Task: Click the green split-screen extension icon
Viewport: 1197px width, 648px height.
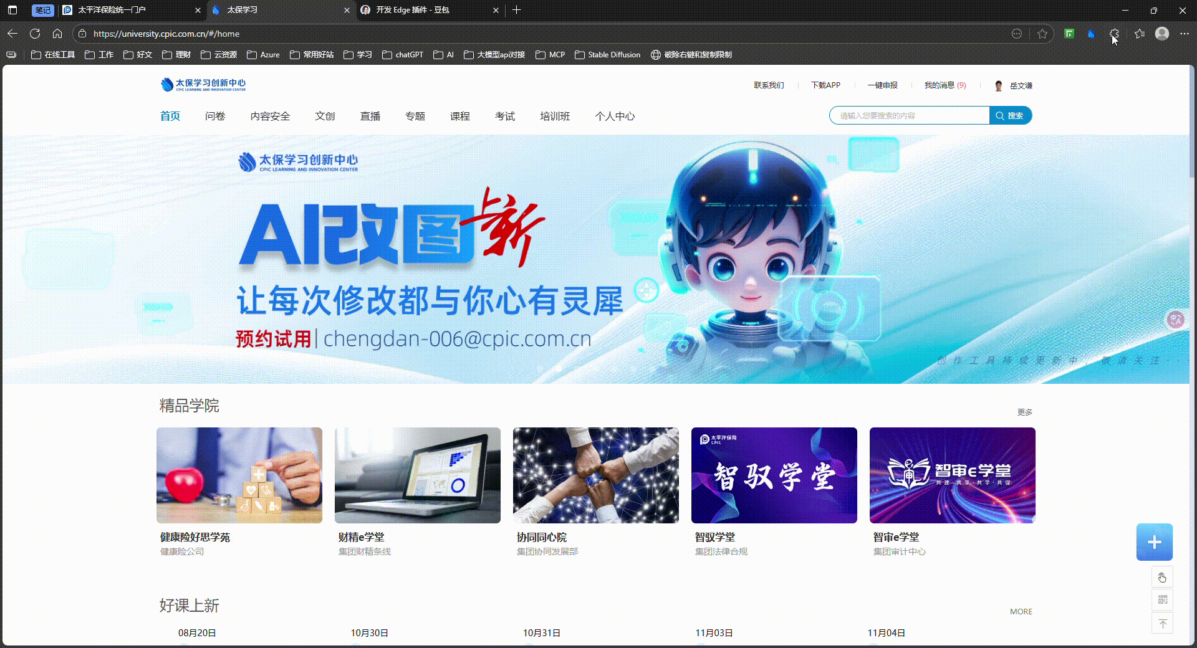Action: [1069, 34]
